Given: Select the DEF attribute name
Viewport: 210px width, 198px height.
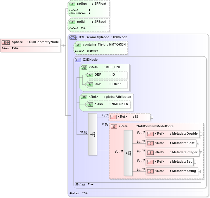Looking at the screenshot, I should 98,74.
